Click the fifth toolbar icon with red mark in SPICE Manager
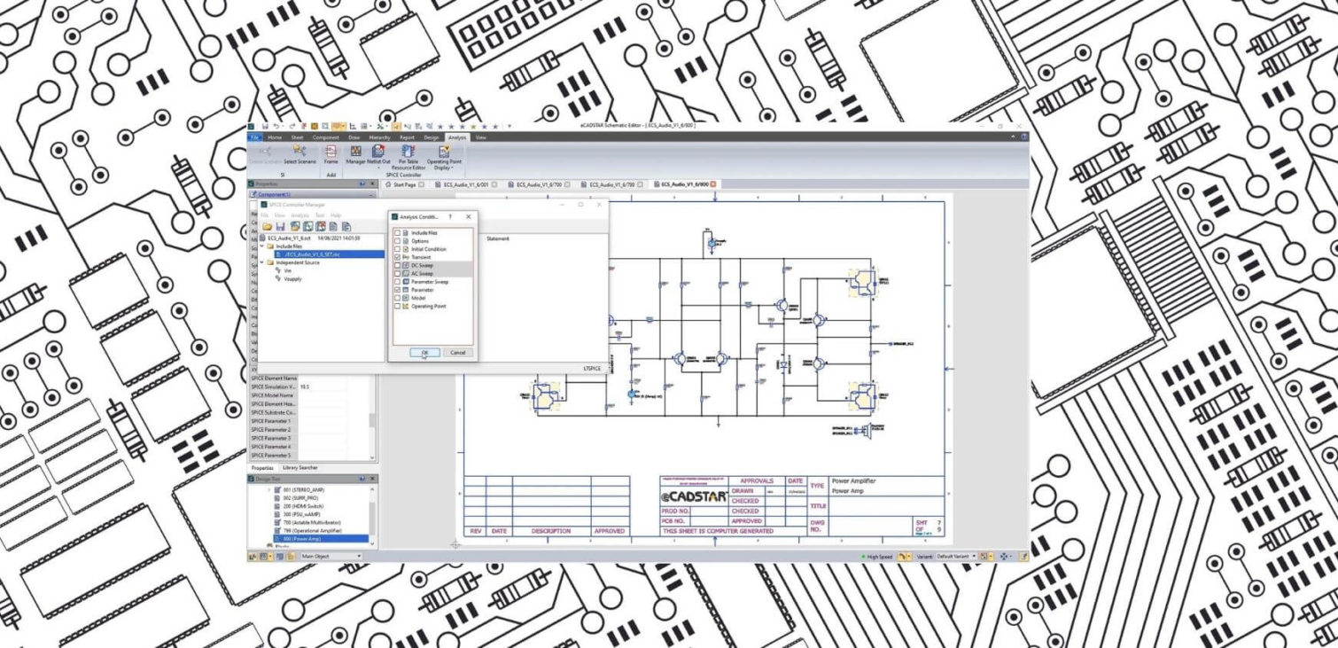1338x648 pixels. 321,226
